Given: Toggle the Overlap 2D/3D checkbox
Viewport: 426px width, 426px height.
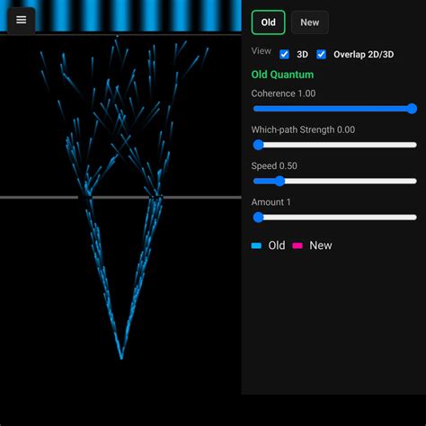Looking at the screenshot, I should click(321, 55).
